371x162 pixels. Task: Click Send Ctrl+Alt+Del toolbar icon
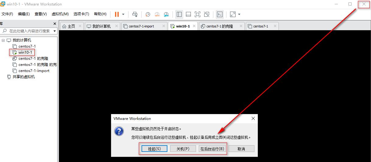[x=135, y=14]
